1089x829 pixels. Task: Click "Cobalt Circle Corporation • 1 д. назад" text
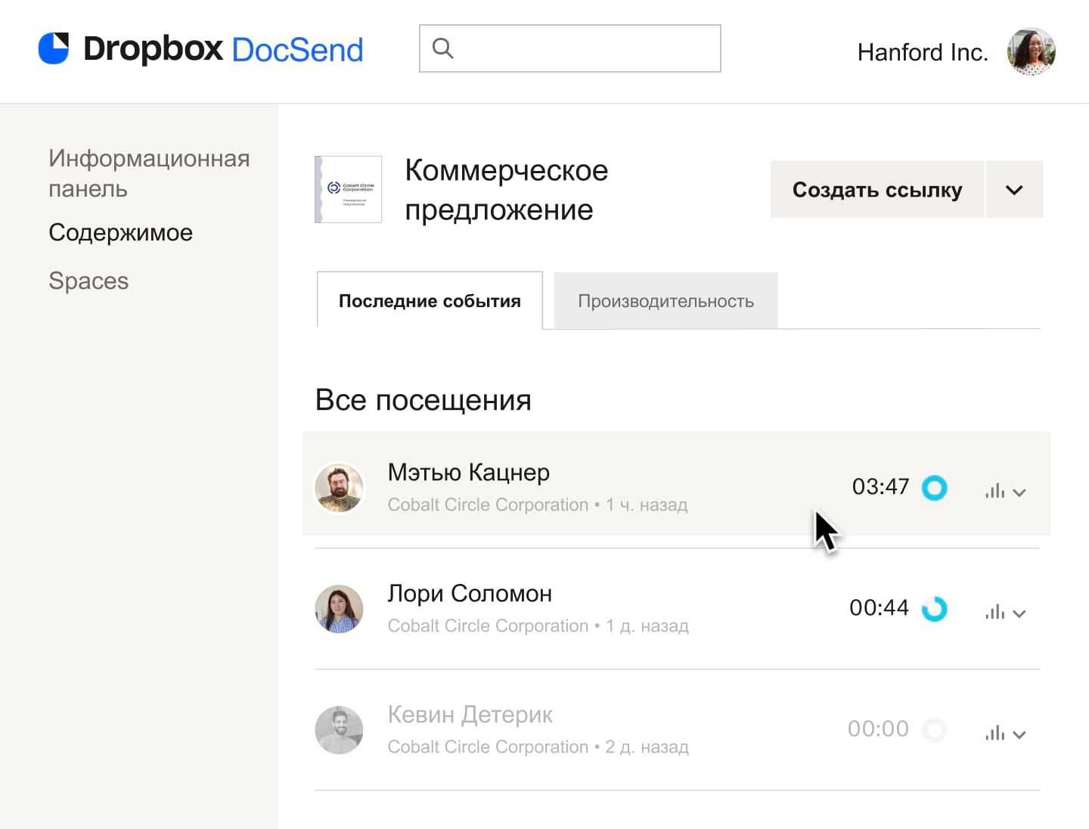(x=538, y=626)
